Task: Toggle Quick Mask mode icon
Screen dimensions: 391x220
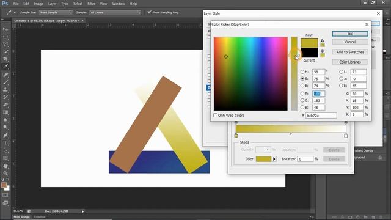Action: pyautogui.click(x=5, y=195)
